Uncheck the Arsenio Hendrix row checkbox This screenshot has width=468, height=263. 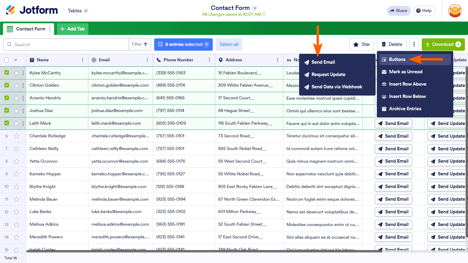pos(7,98)
